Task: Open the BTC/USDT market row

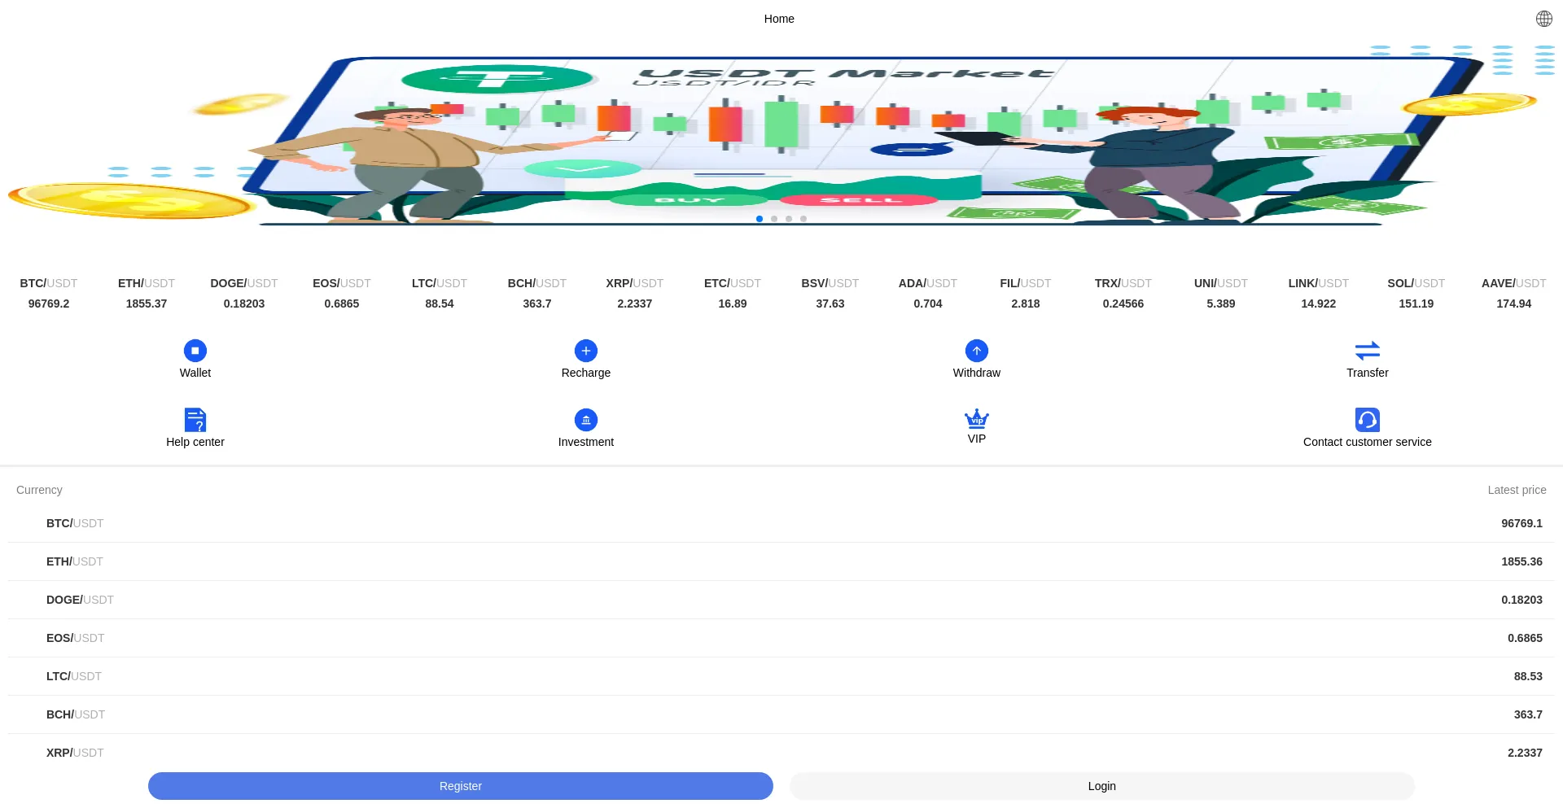Action: (x=779, y=523)
